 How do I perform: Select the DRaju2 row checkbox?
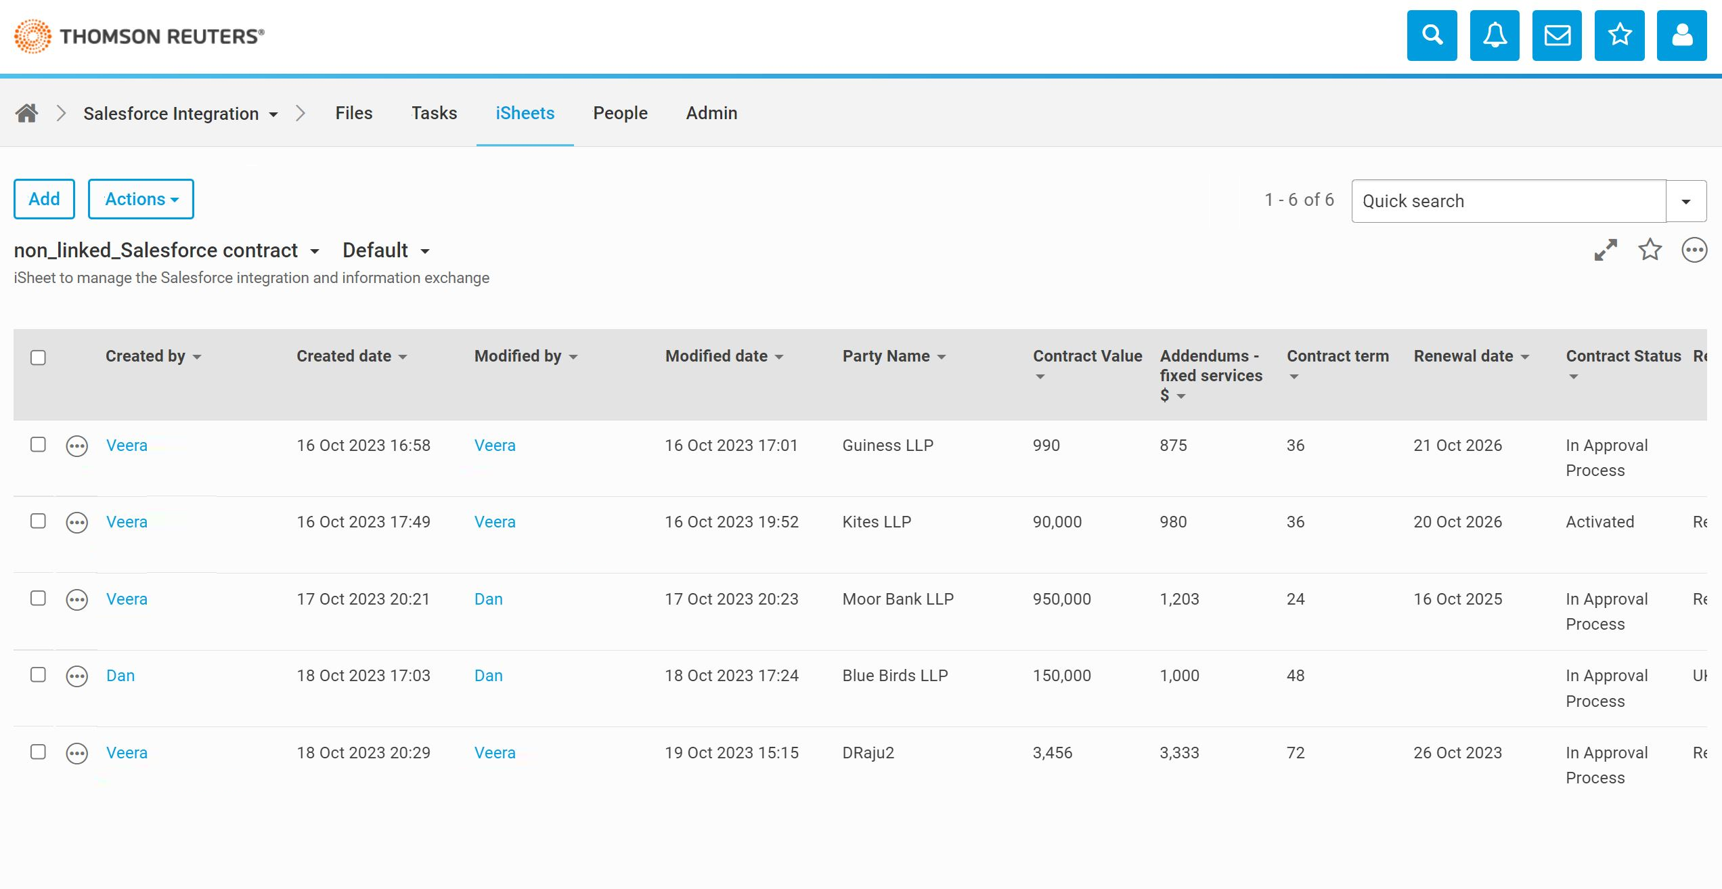(39, 752)
